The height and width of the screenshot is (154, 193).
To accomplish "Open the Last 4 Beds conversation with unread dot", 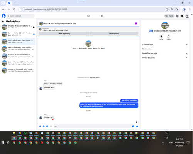I will pos(18,34).
